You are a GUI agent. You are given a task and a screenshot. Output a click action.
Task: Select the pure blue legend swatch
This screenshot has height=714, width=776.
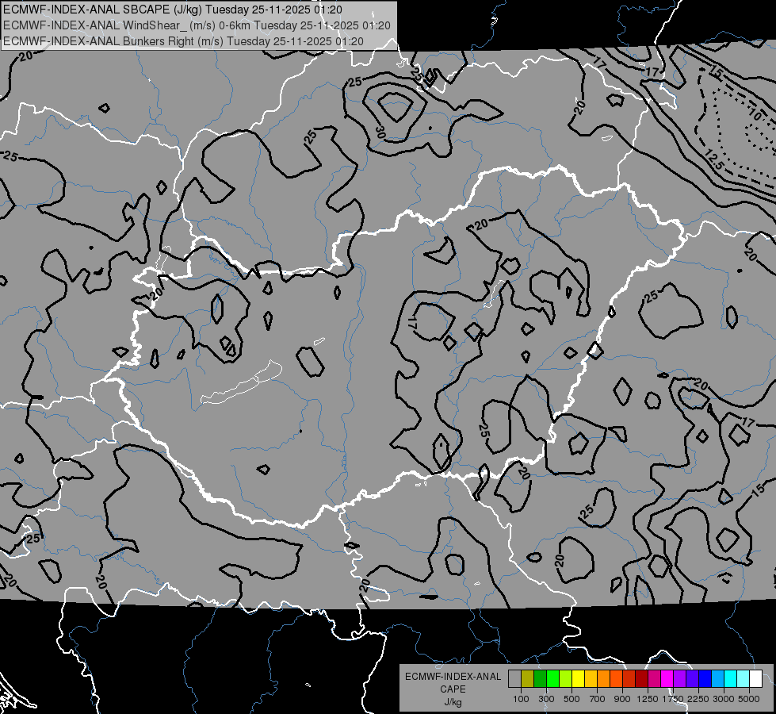point(705,679)
